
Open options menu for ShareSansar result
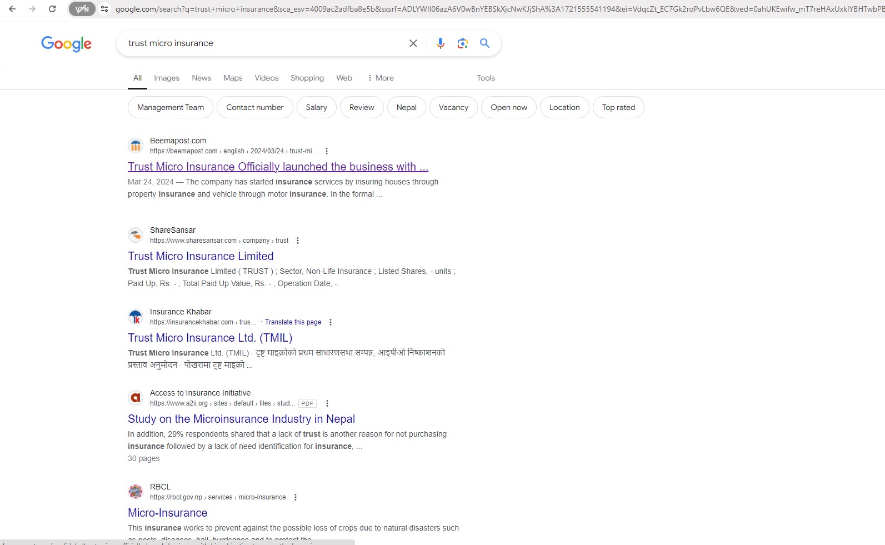(298, 241)
